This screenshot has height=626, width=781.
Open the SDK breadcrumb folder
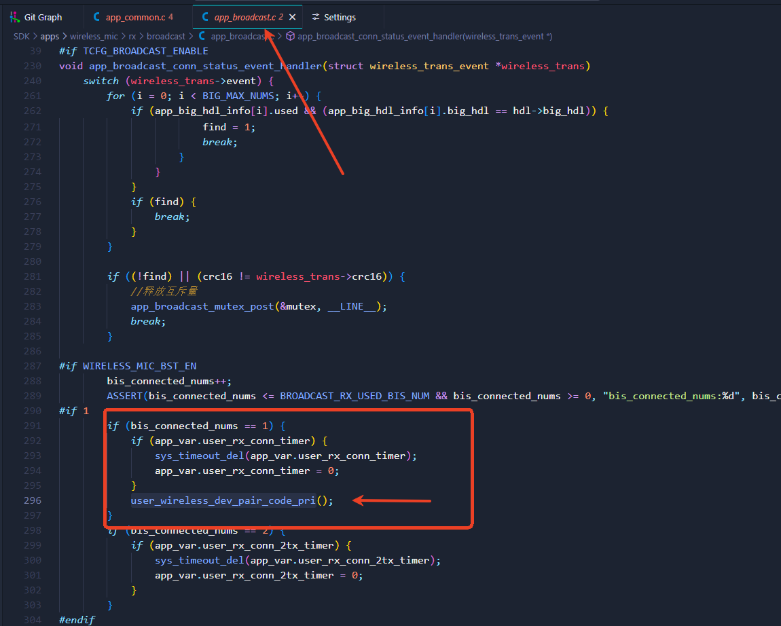pyautogui.click(x=22, y=37)
